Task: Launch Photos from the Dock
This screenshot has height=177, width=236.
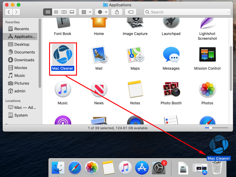Action: tap(92, 168)
